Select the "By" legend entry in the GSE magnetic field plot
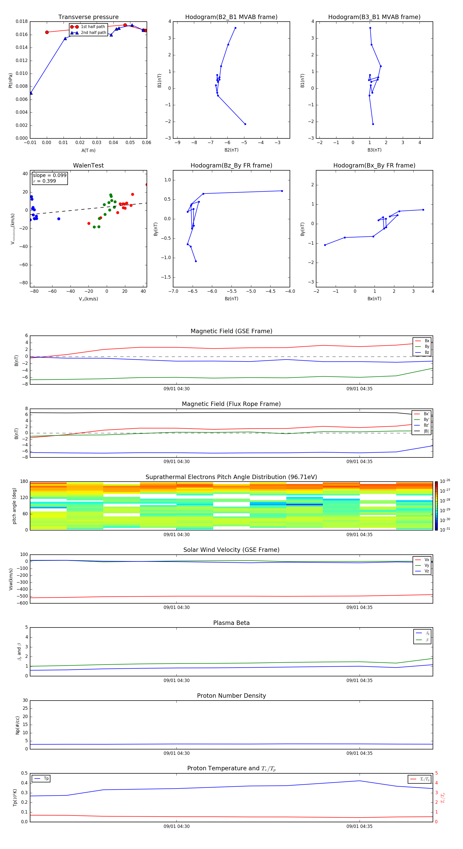The height and width of the screenshot is (849, 463). [x=422, y=346]
